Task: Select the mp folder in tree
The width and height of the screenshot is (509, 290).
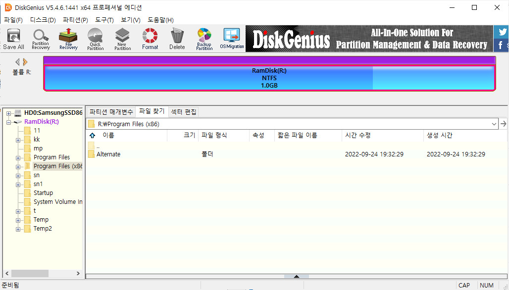Action: click(x=38, y=148)
